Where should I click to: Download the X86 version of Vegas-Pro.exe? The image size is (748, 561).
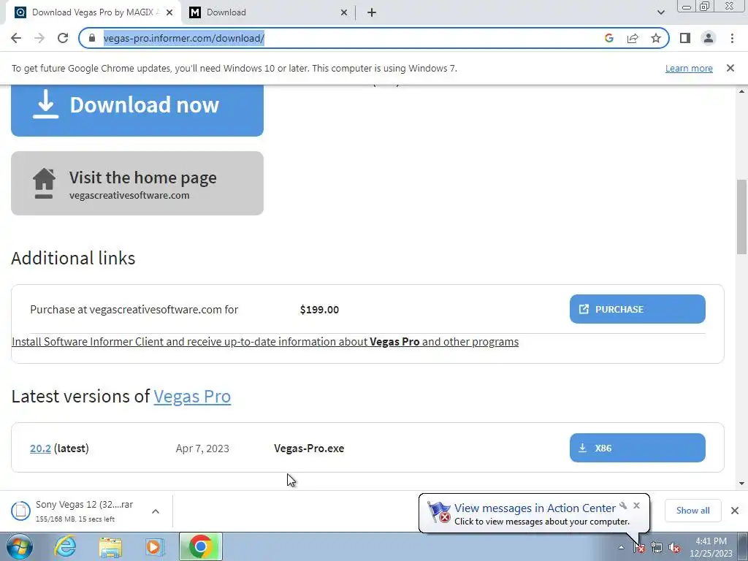[637, 448]
